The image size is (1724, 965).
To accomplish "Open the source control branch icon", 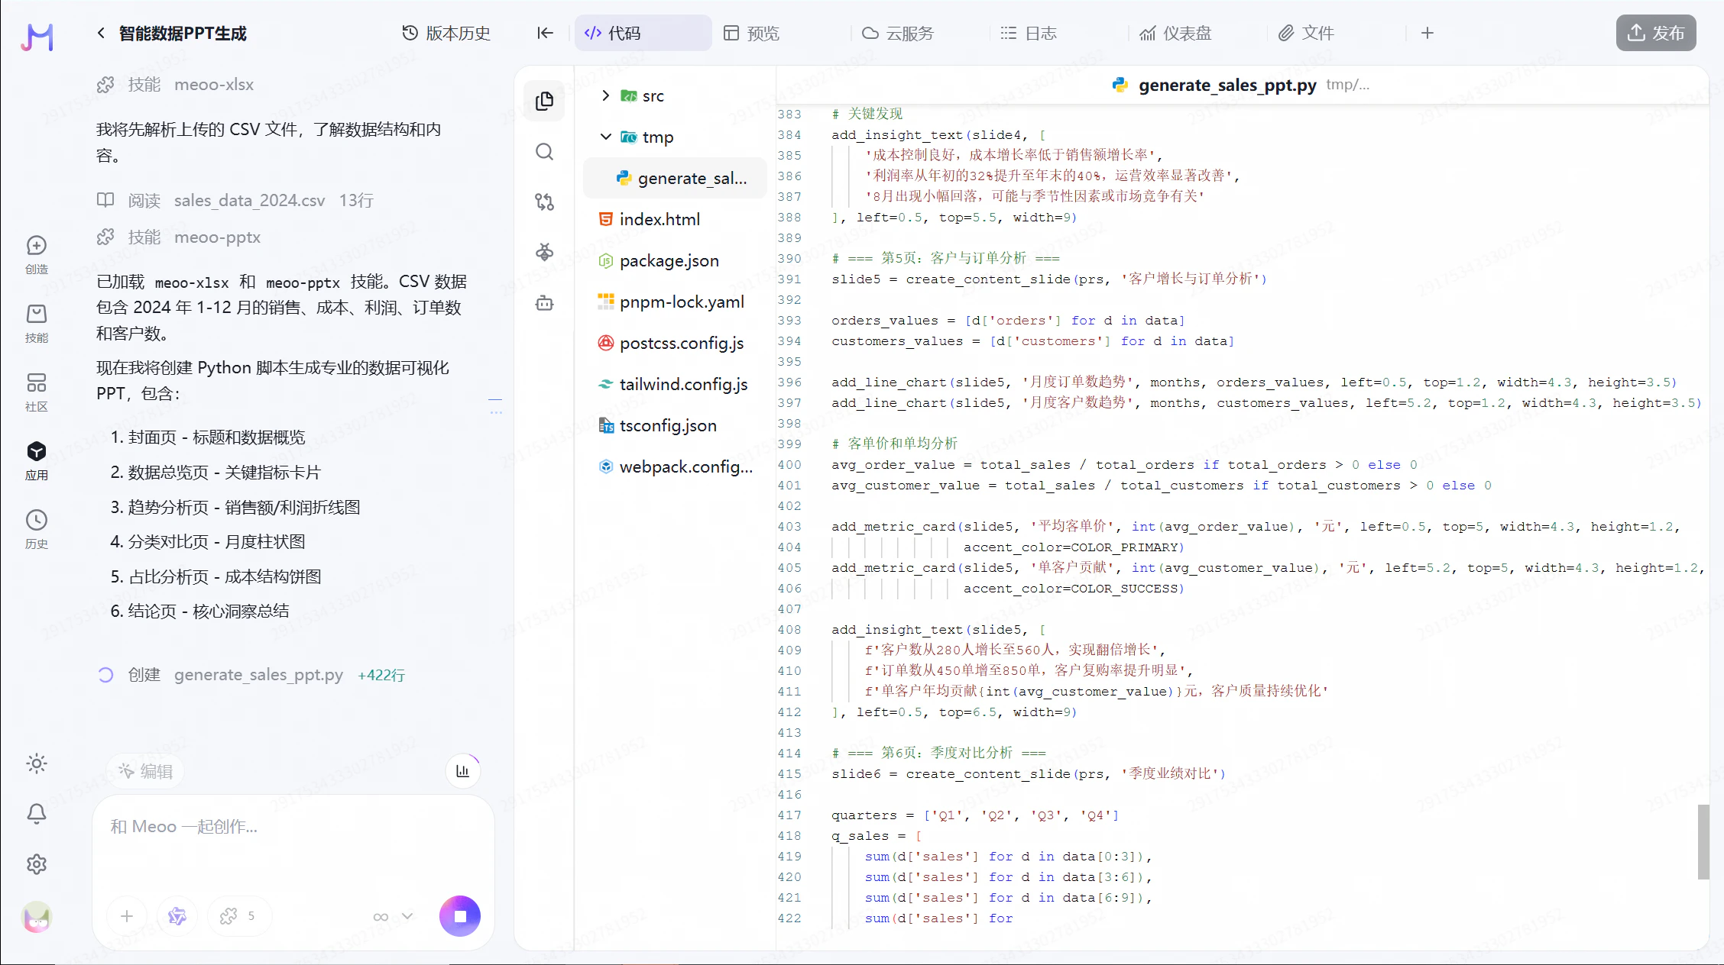I will [544, 202].
